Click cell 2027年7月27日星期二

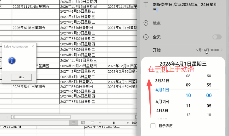(x=83, y=39)
